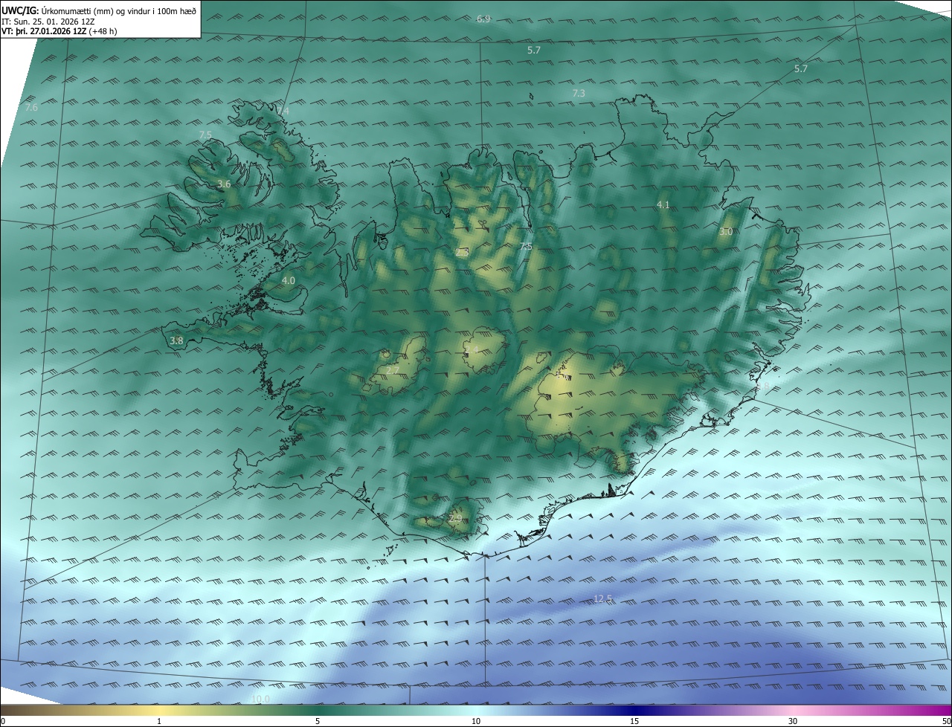
Task: Click the 3.6 value on the map
Action: click(x=224, y=184)
